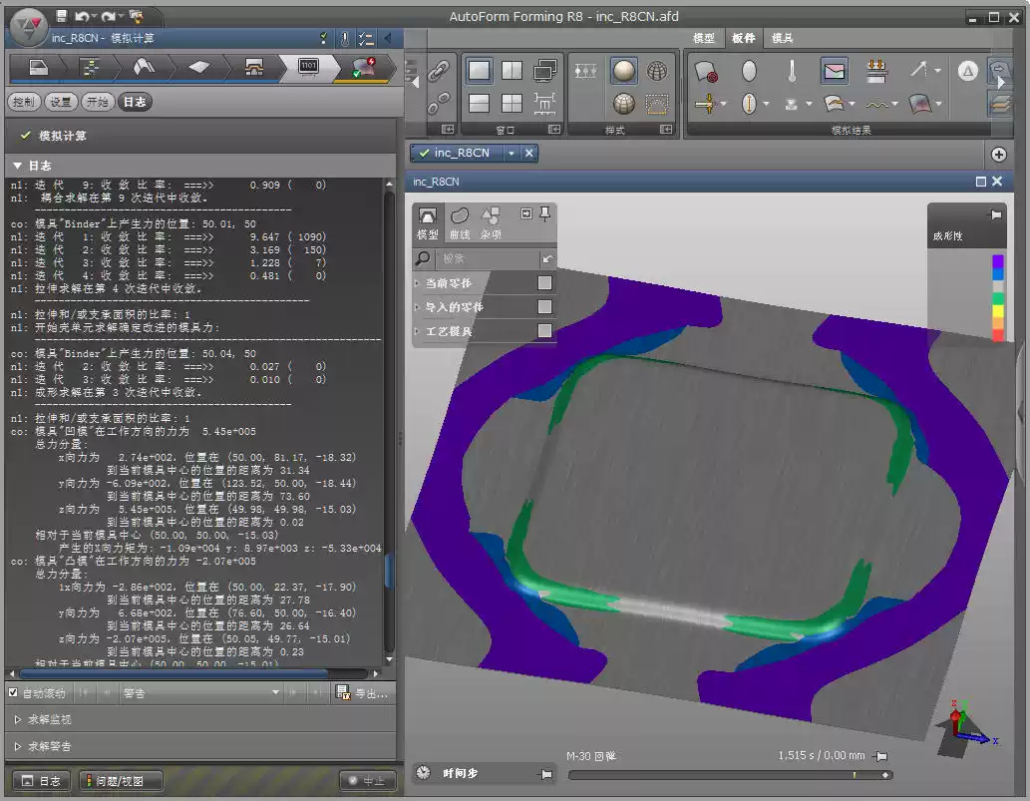Open the simulation stage monitor icon

pyautogui.click(x=308, y=67)
